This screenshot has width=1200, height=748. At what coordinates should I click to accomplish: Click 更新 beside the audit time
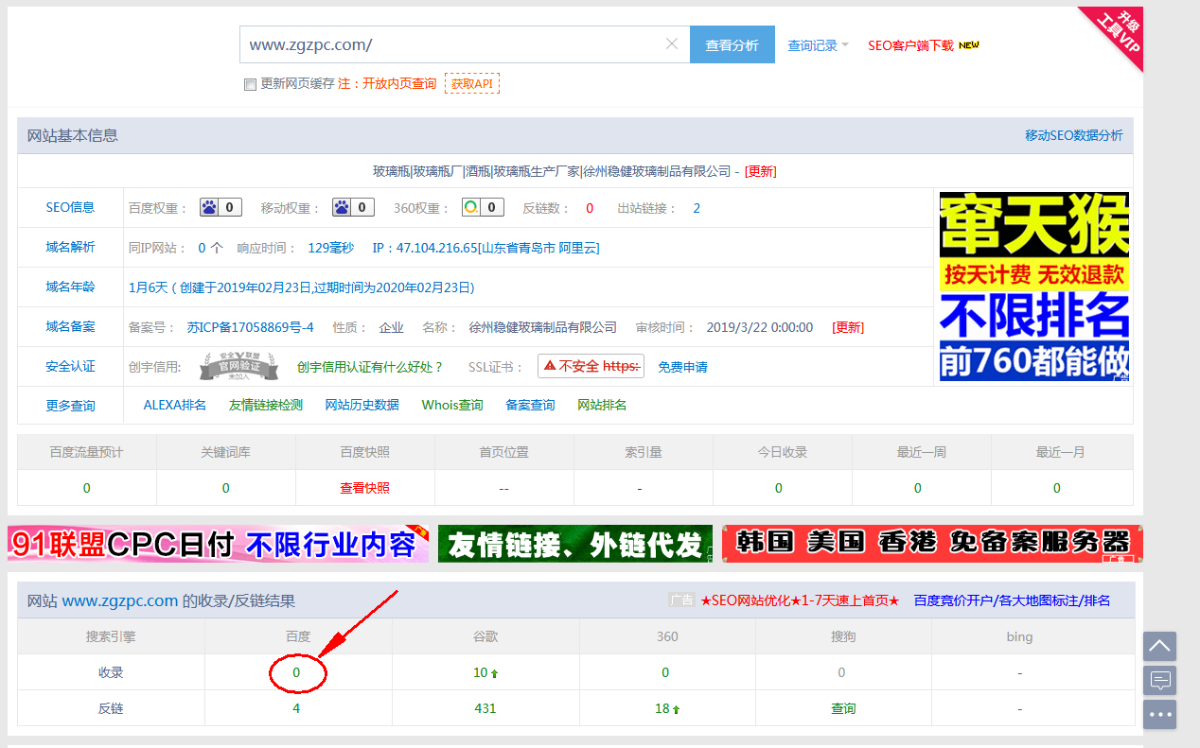(x=848, y=327)
